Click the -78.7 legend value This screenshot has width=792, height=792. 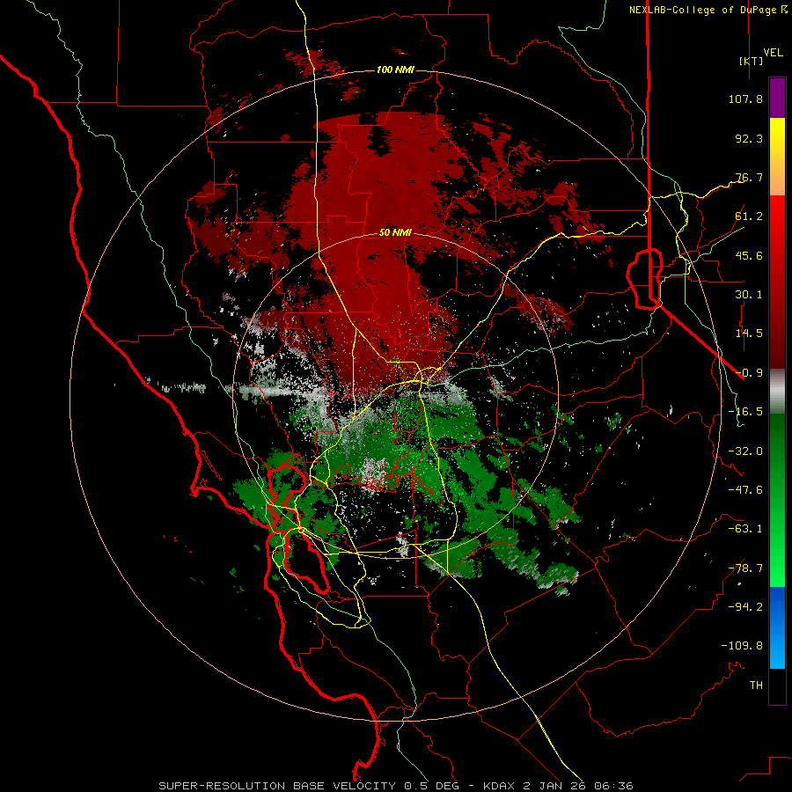[x=745, y=568]
